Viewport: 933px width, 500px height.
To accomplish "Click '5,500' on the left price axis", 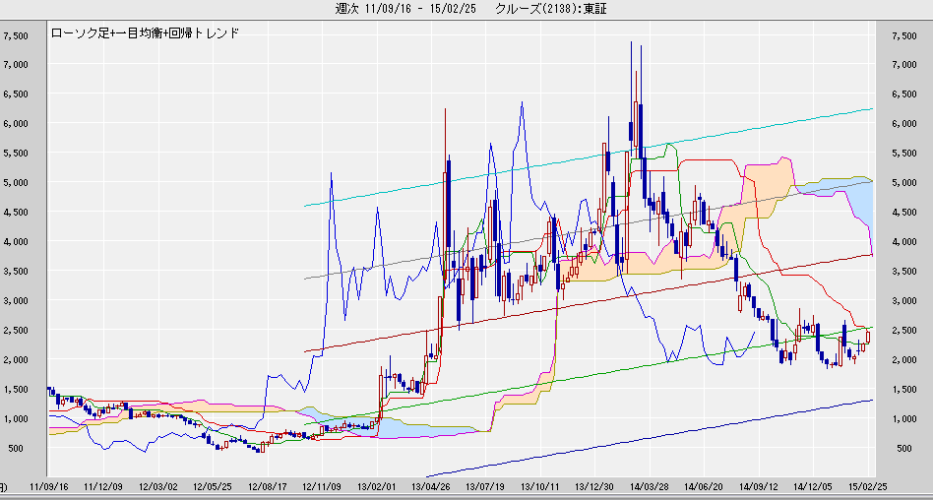I will (16, 154).
